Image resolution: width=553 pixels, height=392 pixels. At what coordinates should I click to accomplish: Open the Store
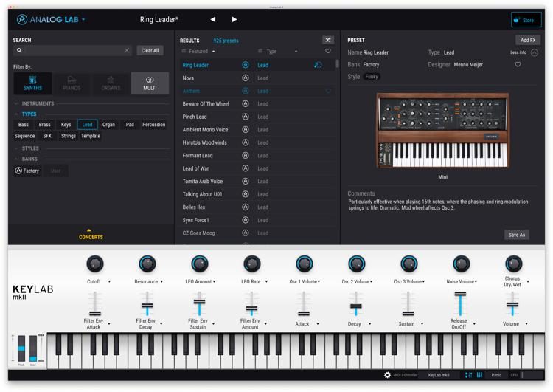pos(526,20)
